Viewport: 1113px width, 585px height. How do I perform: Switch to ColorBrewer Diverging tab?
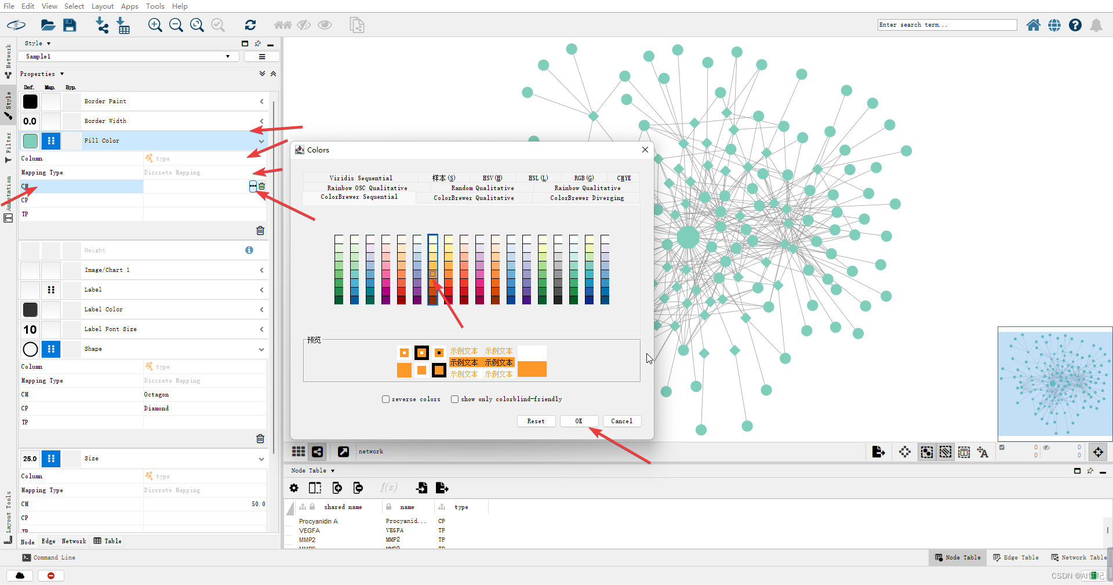[x=587, y=198]
